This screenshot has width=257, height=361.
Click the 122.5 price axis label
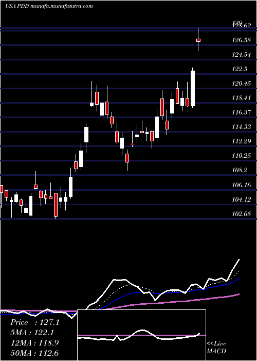tap(240, 69)
